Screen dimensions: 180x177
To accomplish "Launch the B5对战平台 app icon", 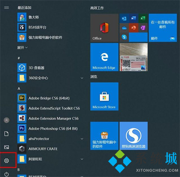I will tap(22, 27).
